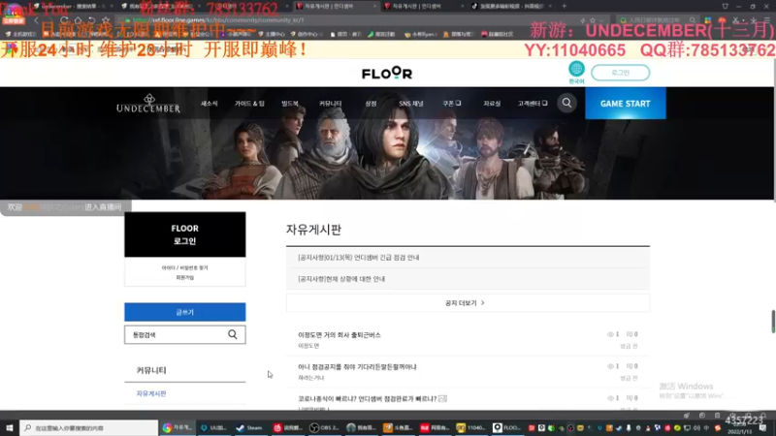Open the 상점 menu
The height and width of the screenshot is (436, 776).
coord(371,104)
